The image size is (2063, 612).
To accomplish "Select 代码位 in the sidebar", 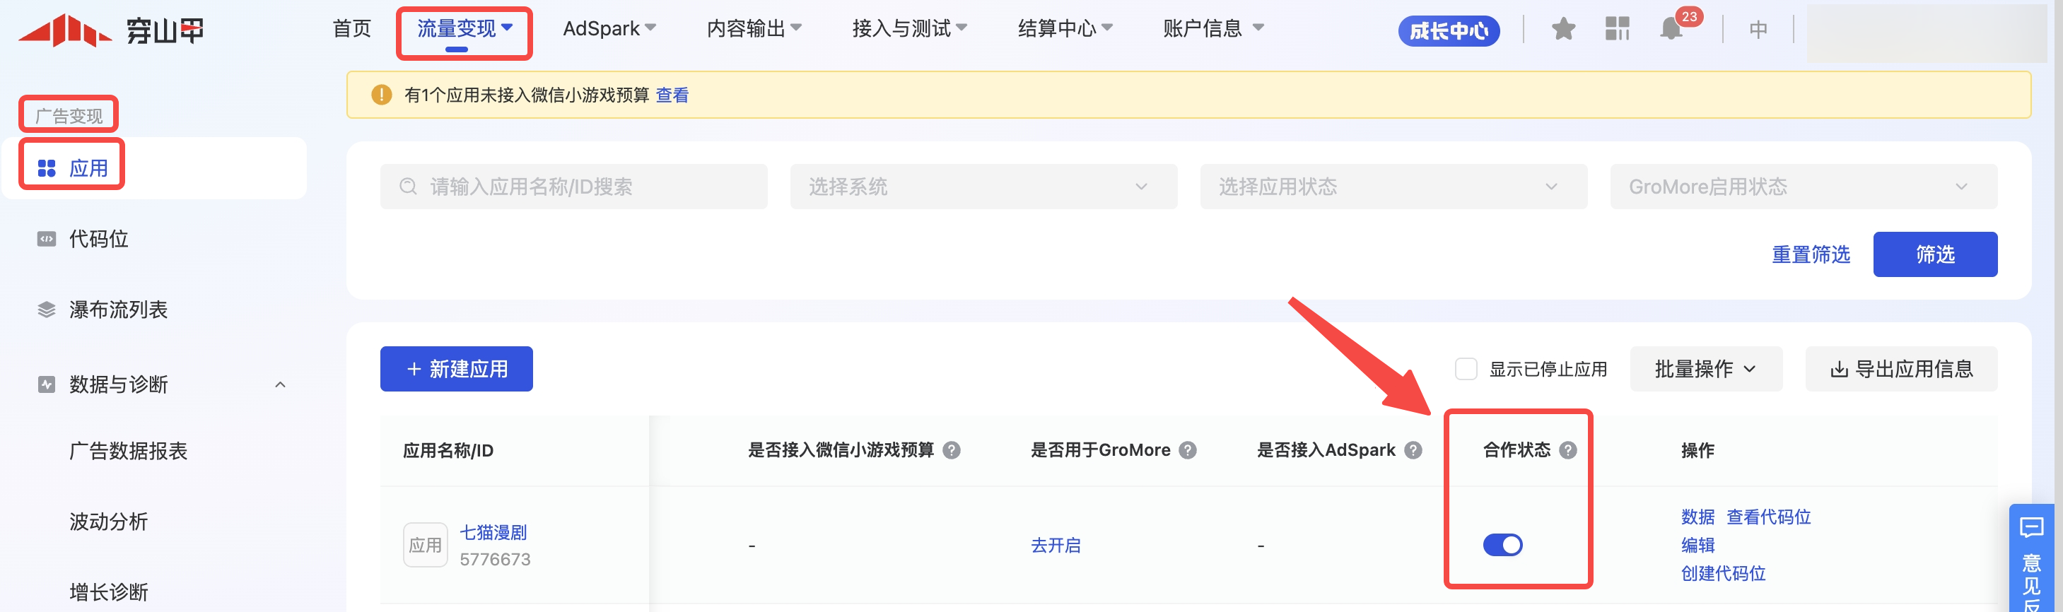I will click(x=98, y=238).
